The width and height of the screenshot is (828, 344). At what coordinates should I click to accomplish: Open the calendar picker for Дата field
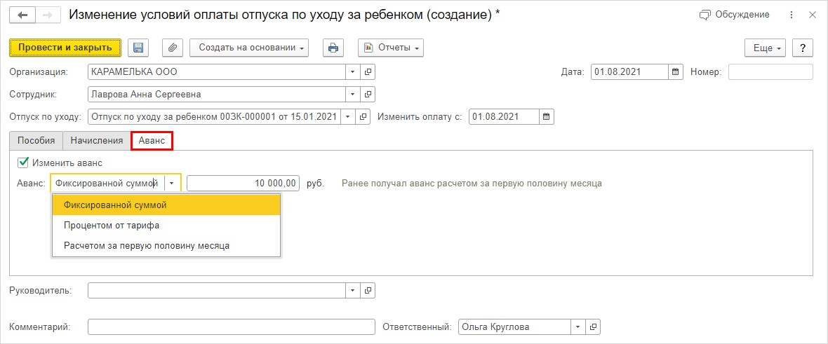[676, 71]
